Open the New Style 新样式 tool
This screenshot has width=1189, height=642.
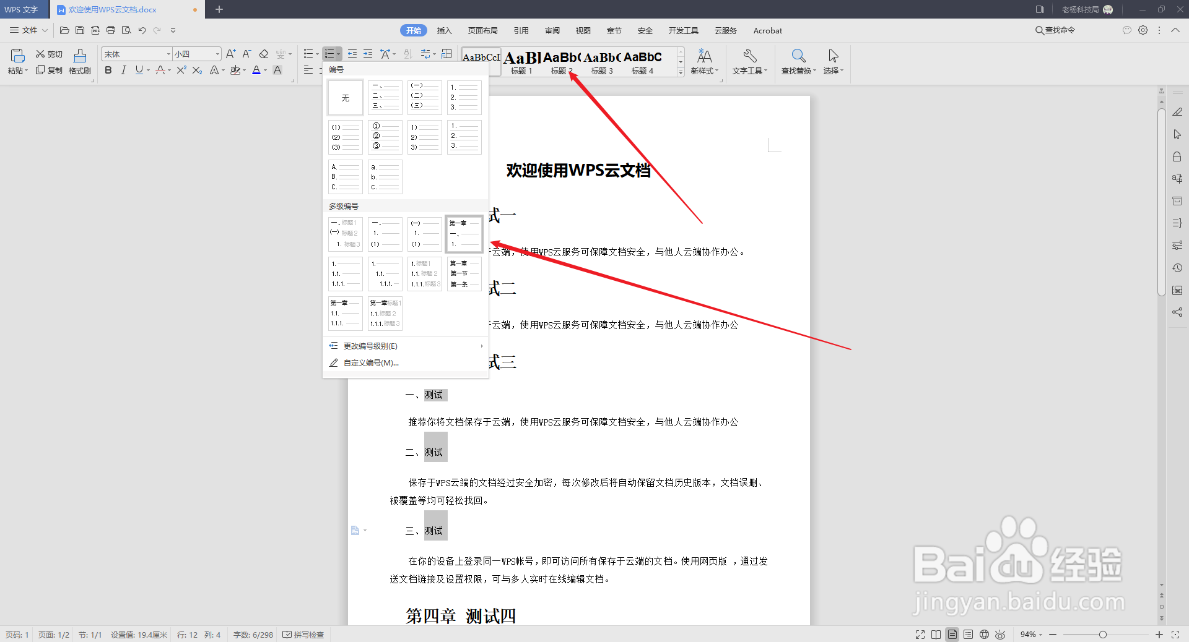pyautogui.click(x=705, y=62)
